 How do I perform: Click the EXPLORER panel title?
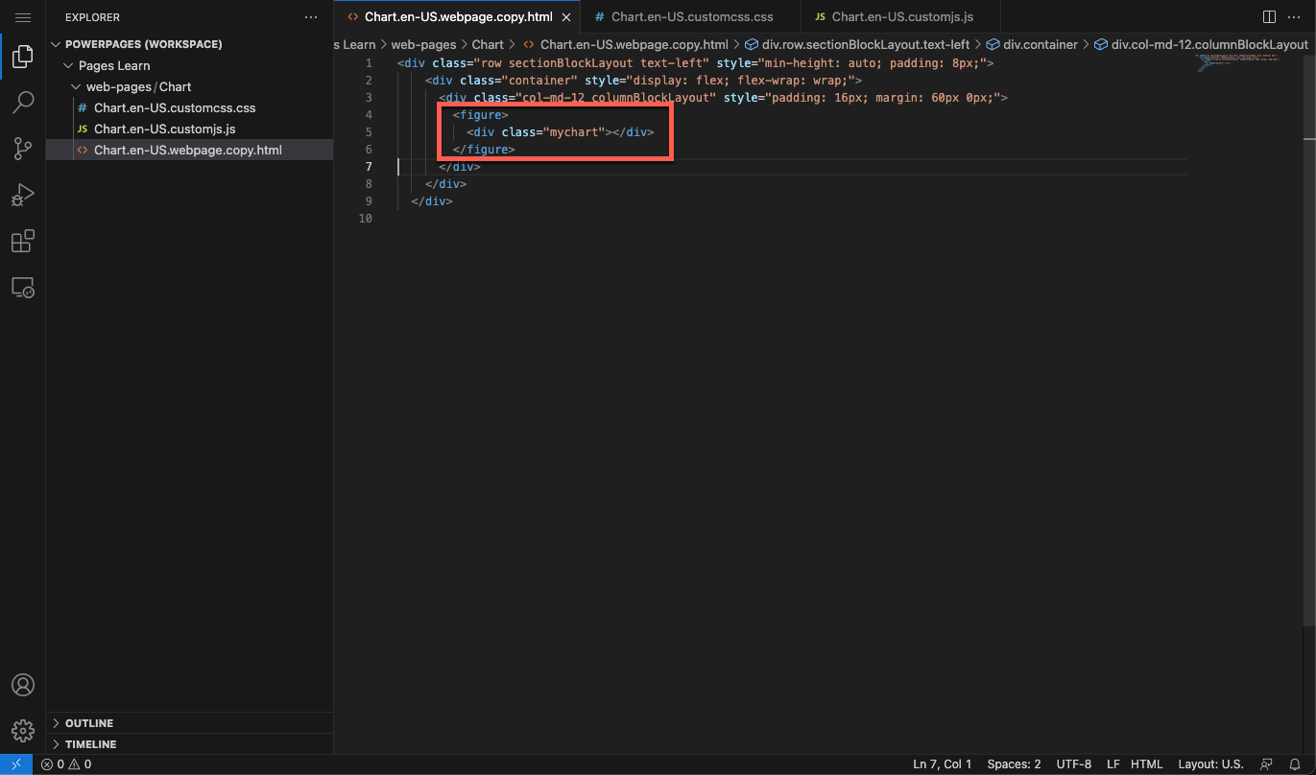(x=92, y=17)
